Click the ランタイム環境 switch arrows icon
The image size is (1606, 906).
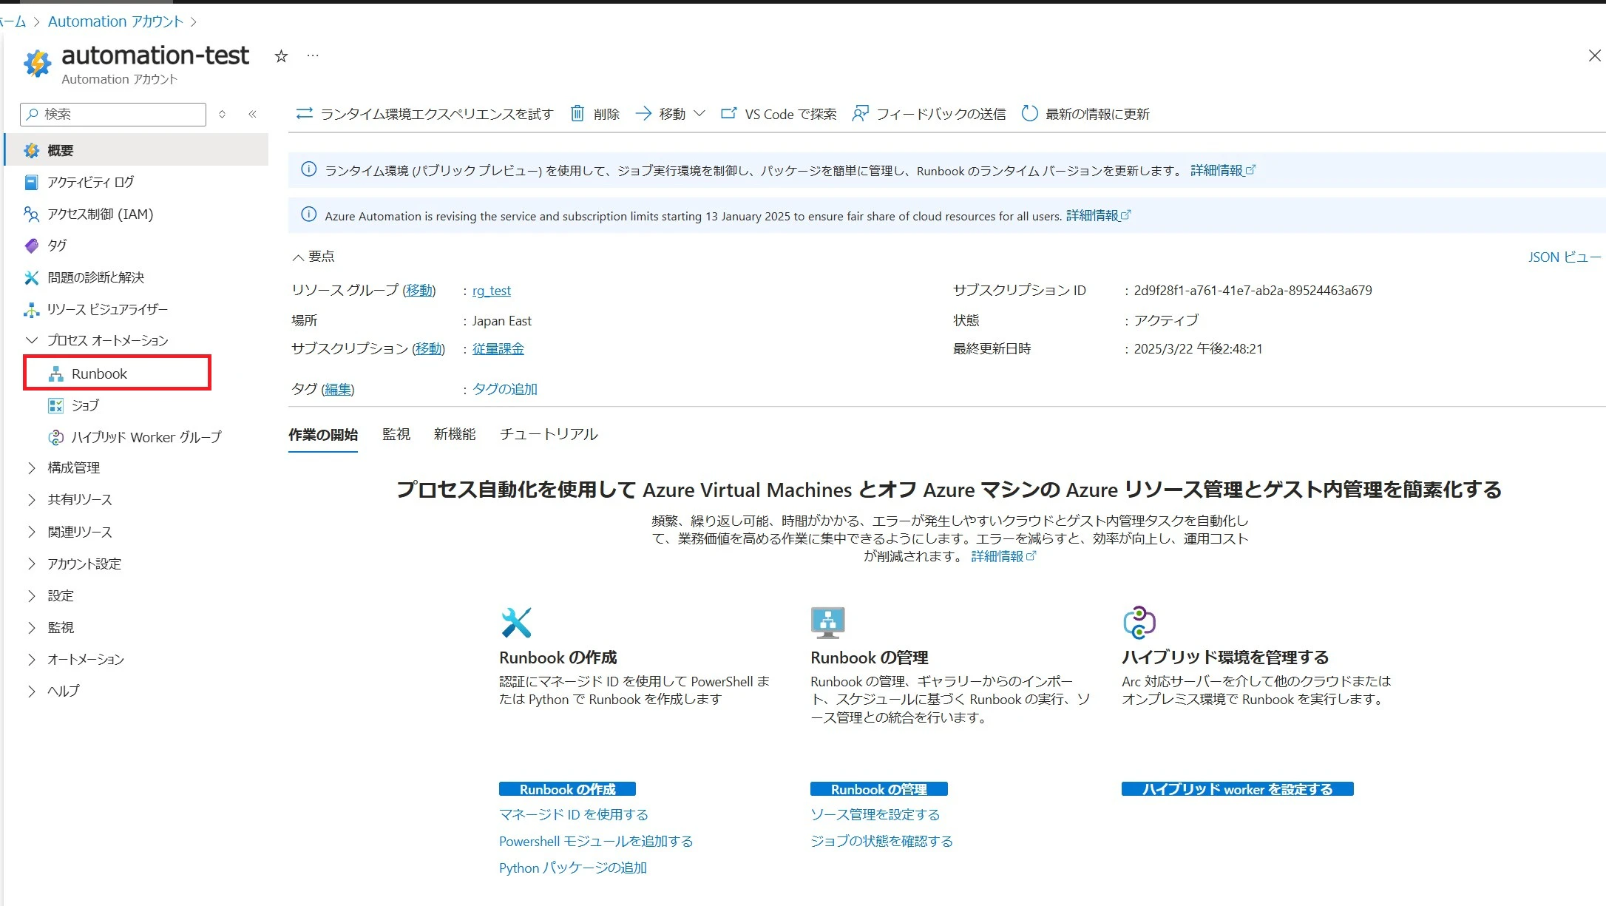pyautogui.click(x=304, y=113)
